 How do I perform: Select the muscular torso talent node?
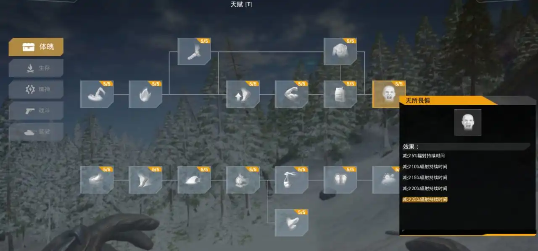point(340,52)
